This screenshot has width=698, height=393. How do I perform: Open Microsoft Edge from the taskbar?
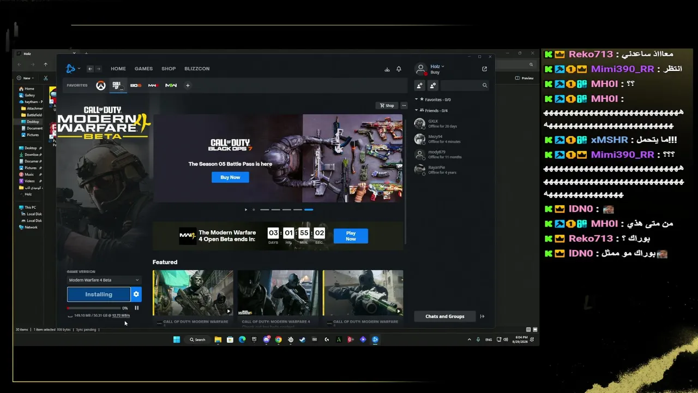tap(242, 340)
